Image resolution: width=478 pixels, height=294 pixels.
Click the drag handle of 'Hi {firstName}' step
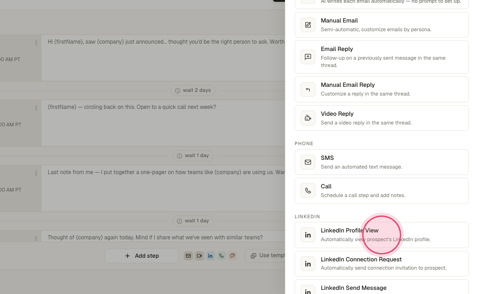[36, 43]
